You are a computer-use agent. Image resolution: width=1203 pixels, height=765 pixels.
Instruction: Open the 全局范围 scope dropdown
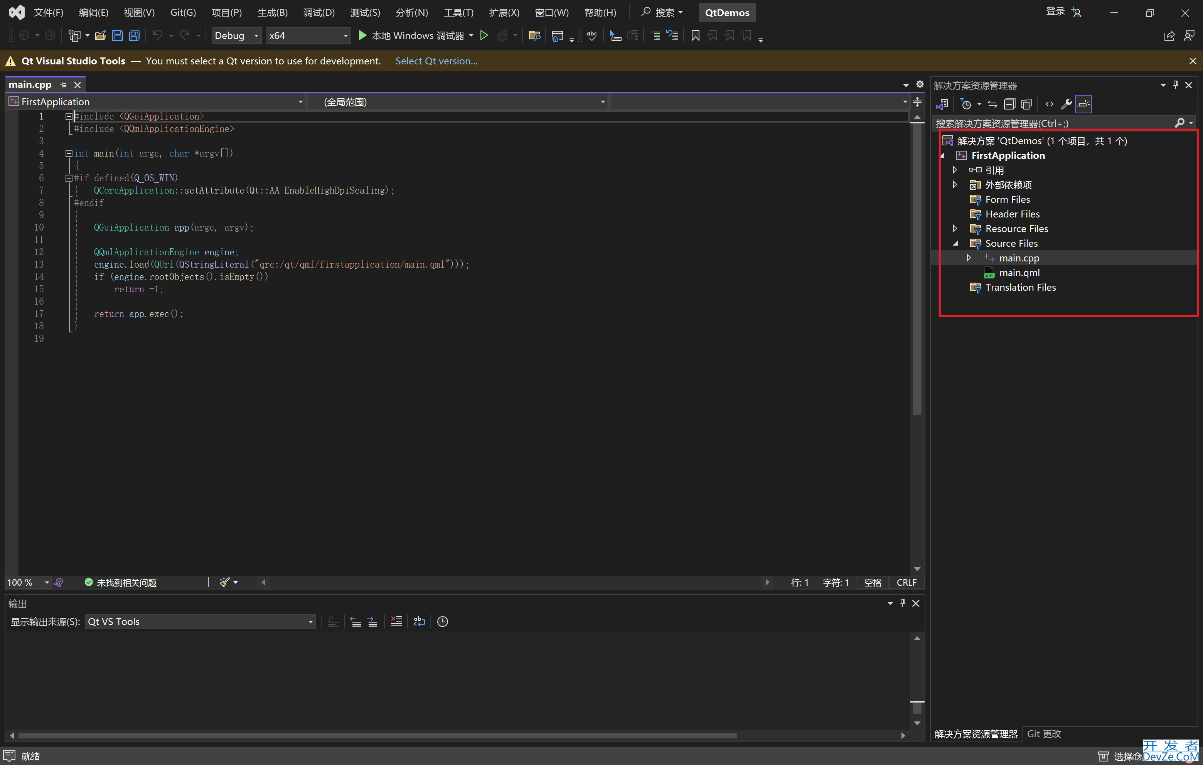(457, 102)
